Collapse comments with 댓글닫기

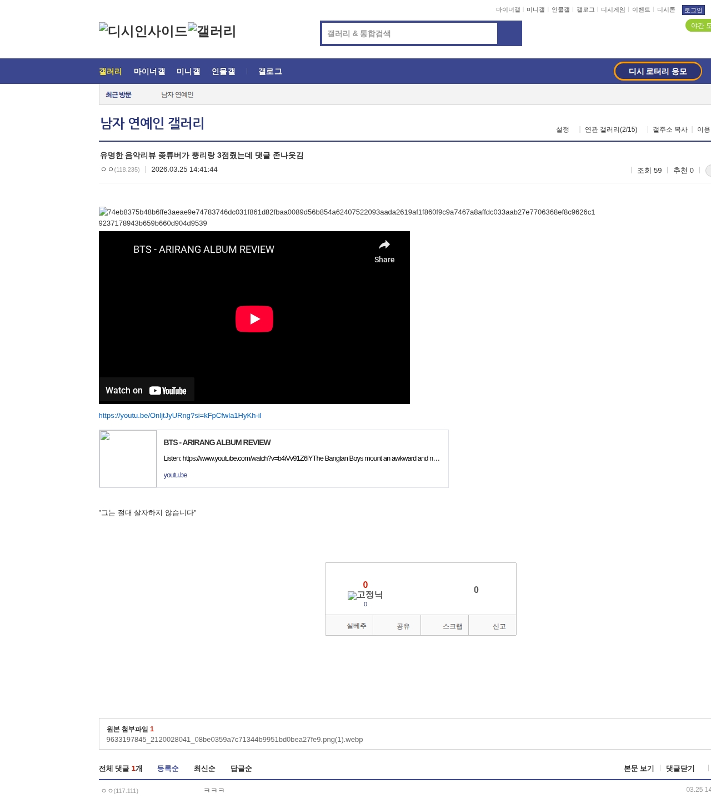(x=680, y=769)
